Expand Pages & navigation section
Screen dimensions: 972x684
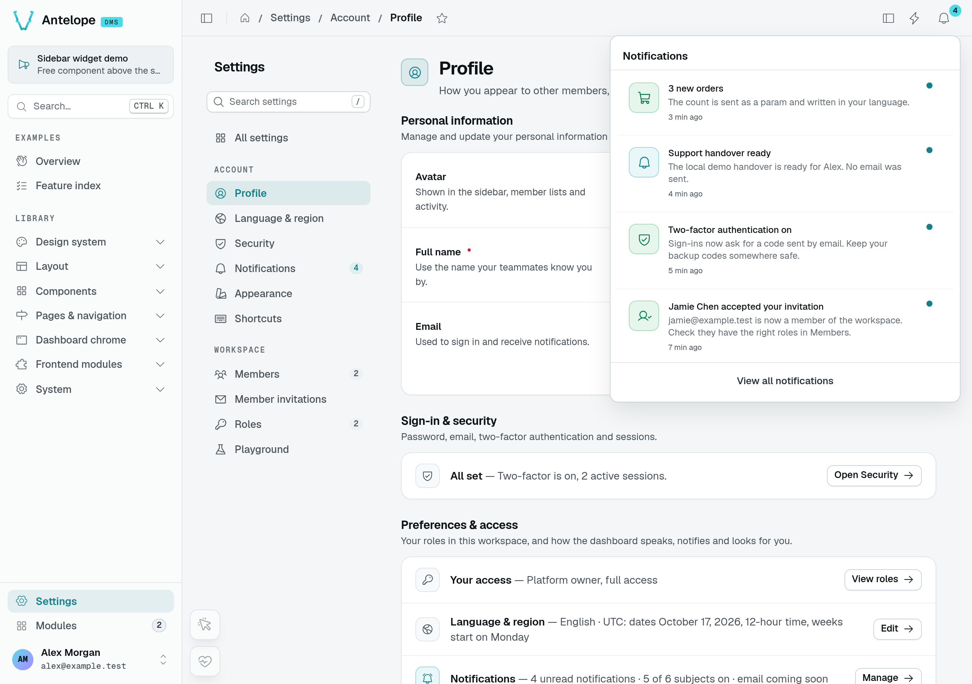[91, 316]
